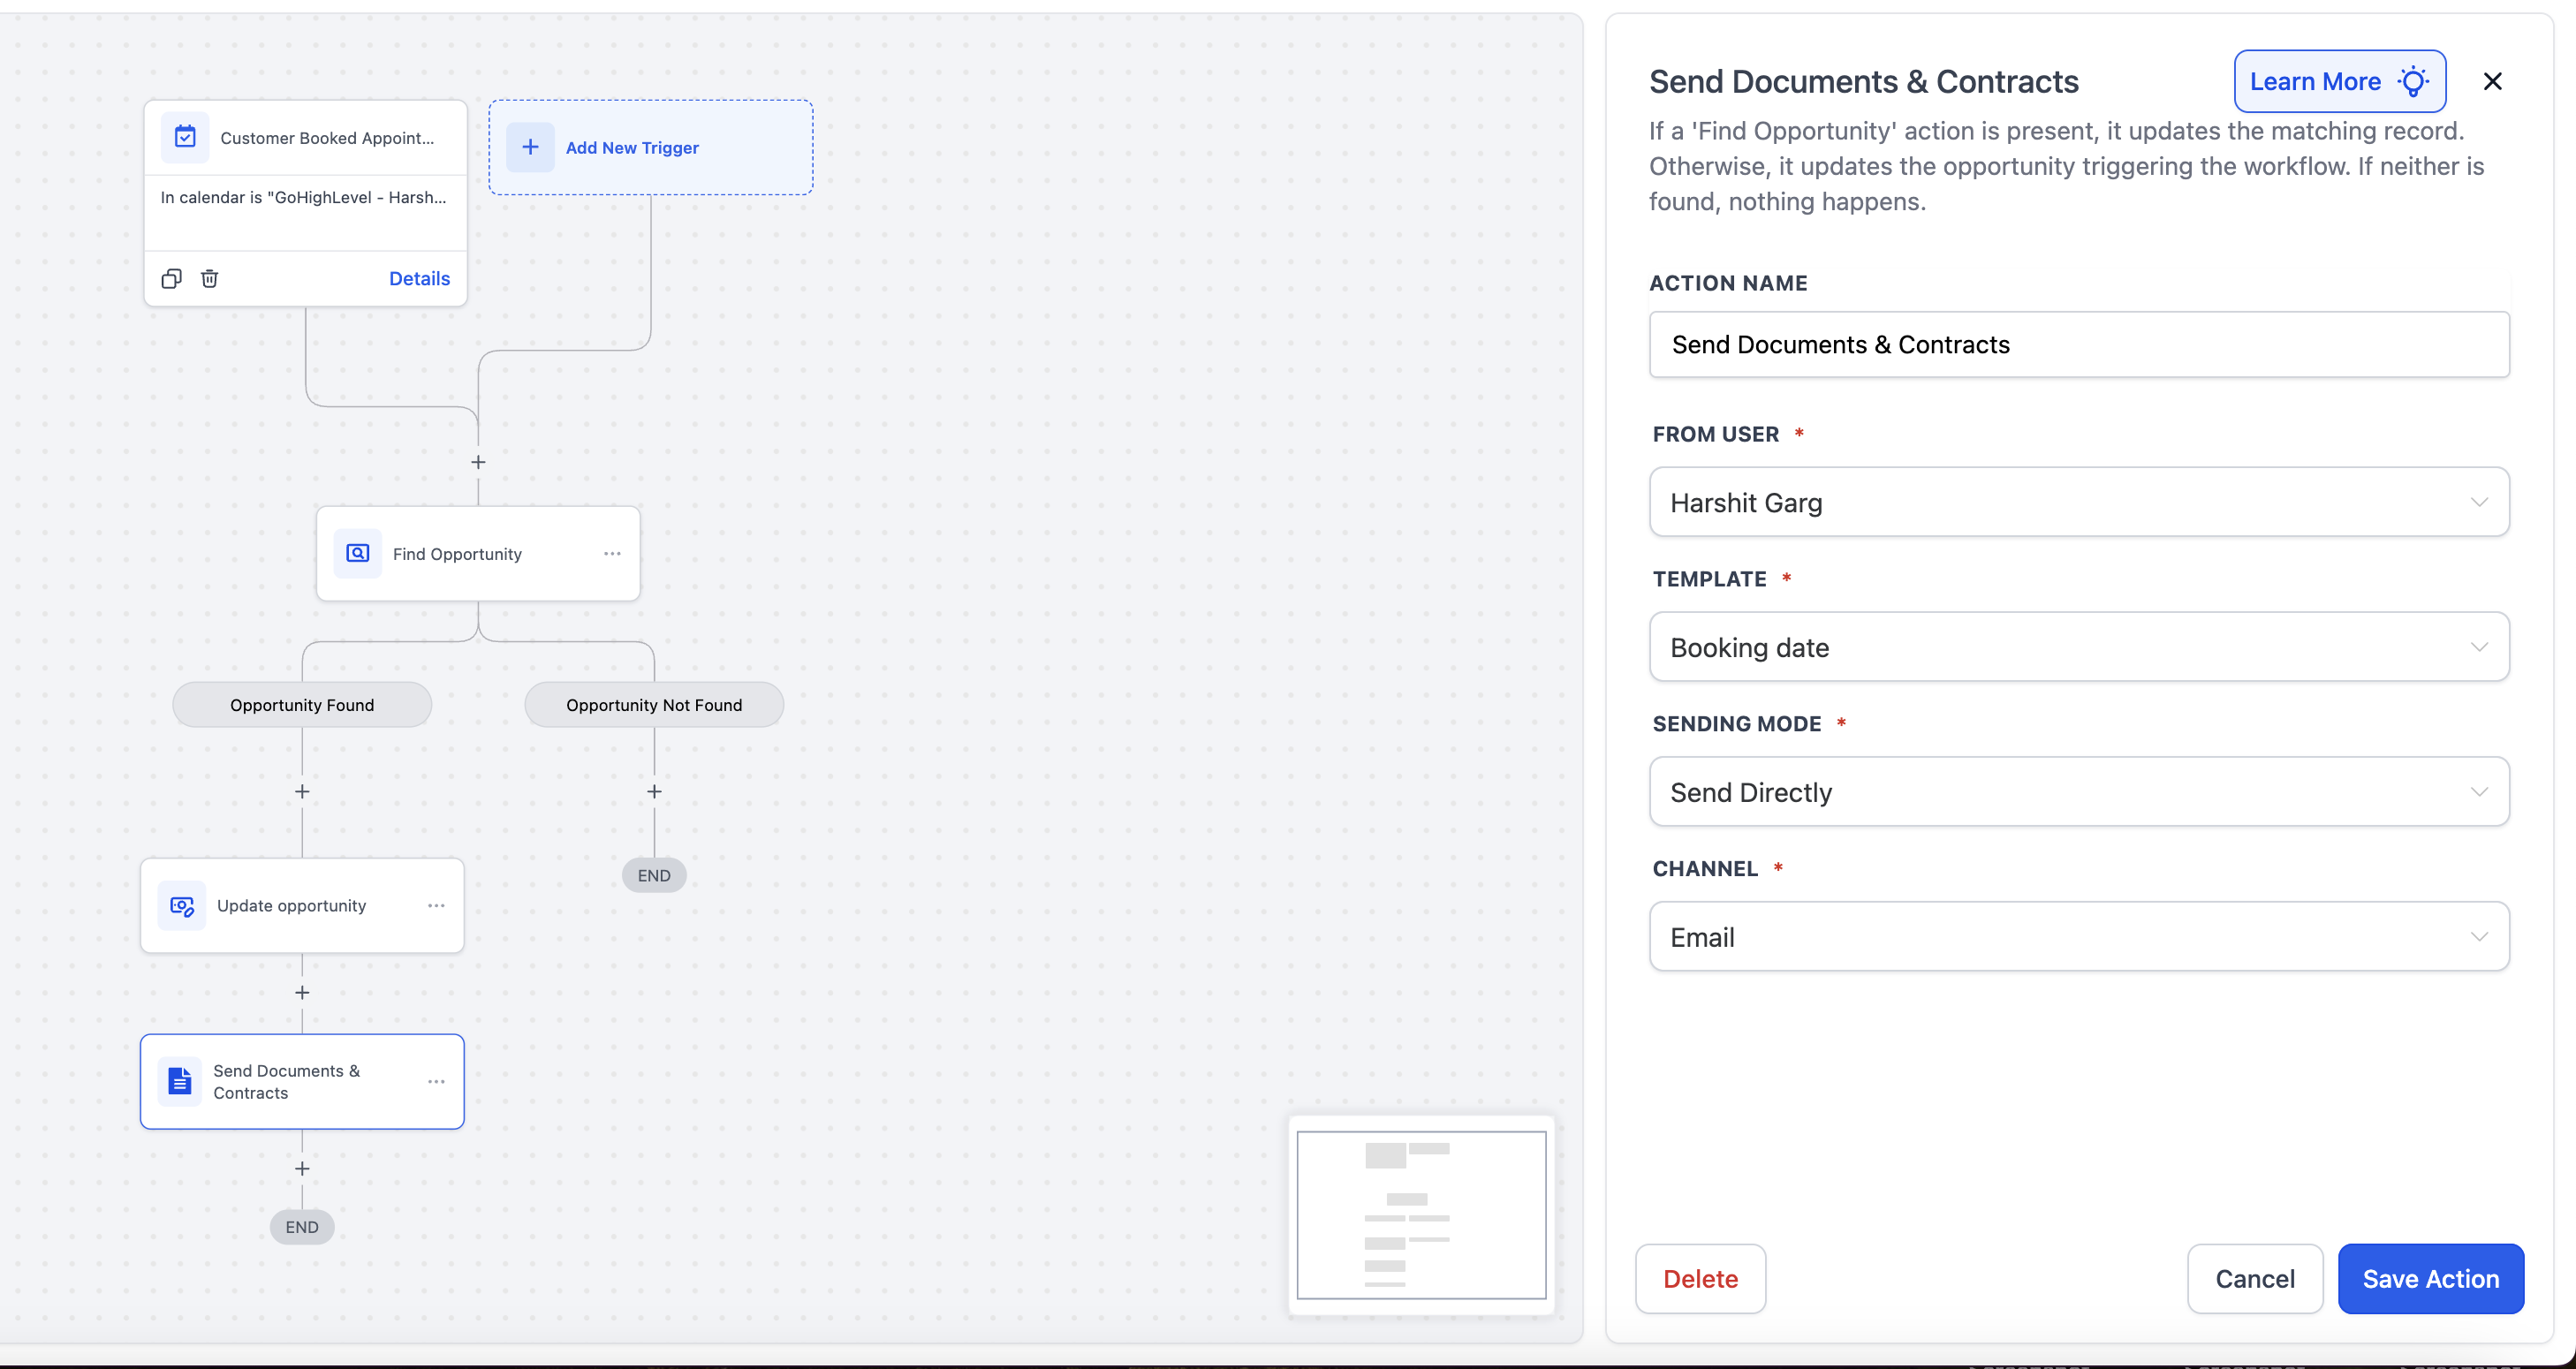Open three-dot menu on Send Documents node
Viewport: 2576px width, 1369px height.
point(436,1081)
